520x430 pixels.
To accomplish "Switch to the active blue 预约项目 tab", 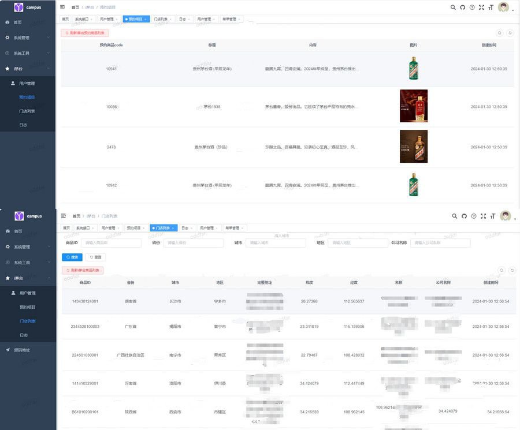I will tap(136, 19).
